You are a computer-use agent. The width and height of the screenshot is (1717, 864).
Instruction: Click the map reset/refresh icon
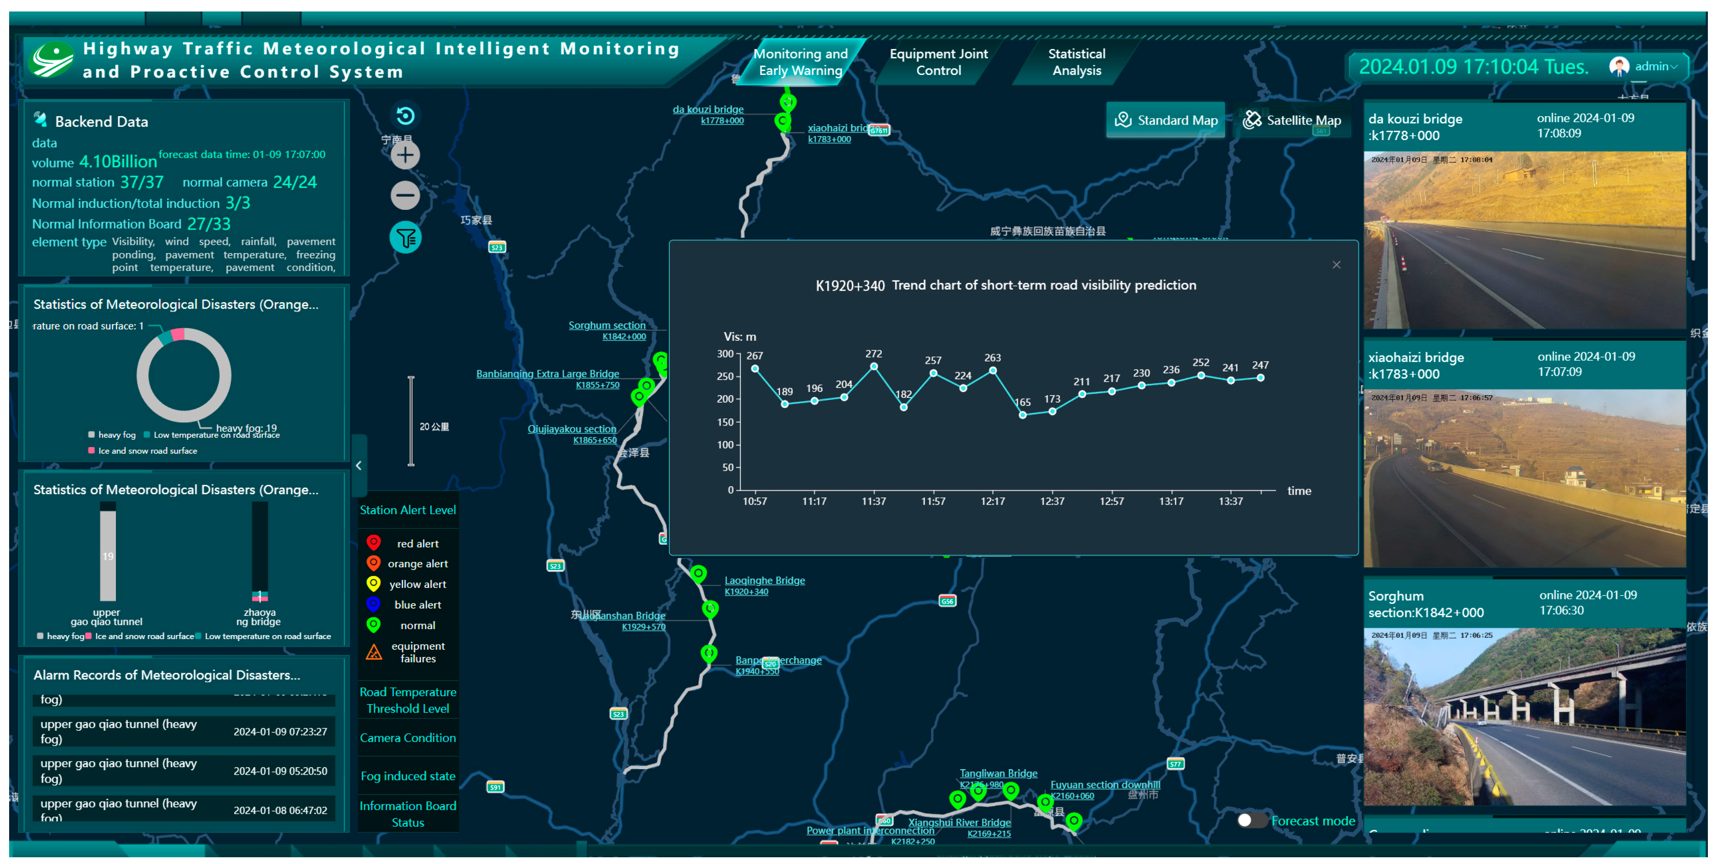405,116
